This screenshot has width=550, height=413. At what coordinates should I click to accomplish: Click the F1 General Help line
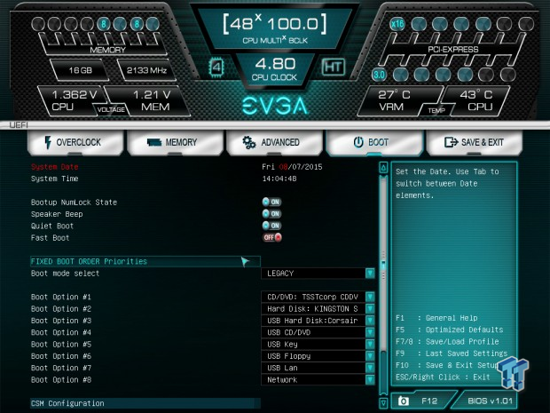(x=436, y=318)
